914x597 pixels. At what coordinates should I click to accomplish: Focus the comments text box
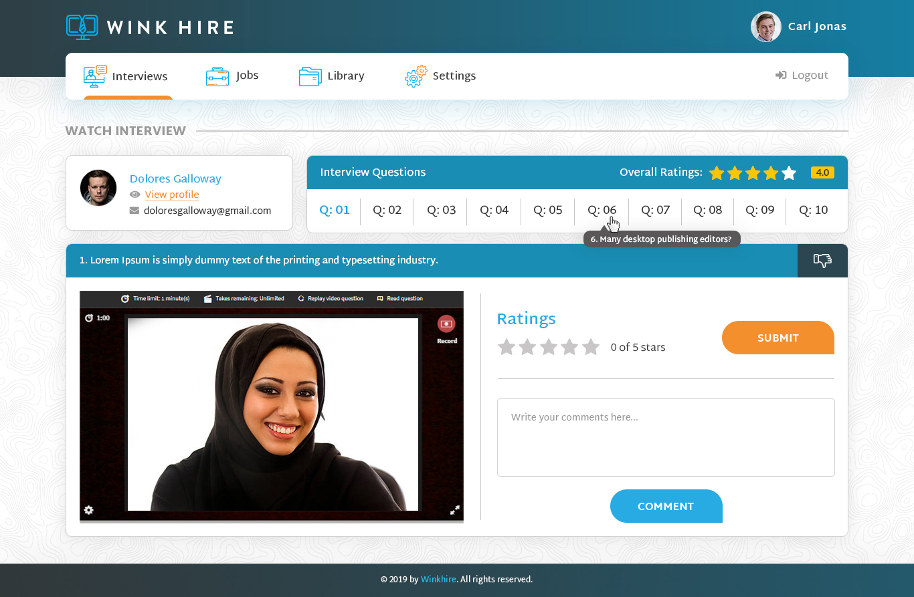(666, 437)
